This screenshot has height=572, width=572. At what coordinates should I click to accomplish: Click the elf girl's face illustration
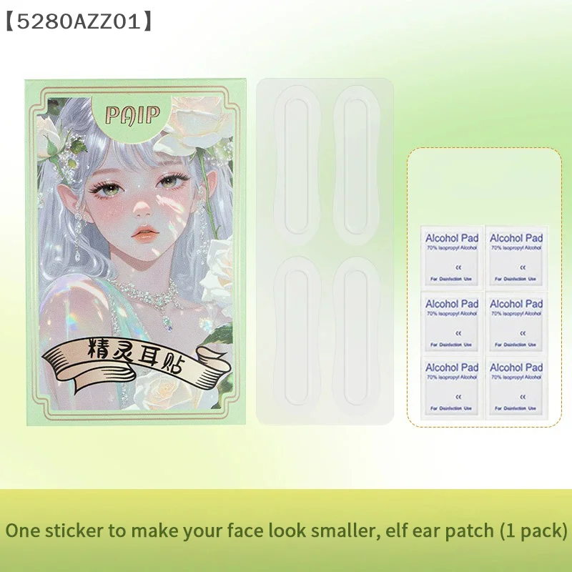(x=142, y=204)
